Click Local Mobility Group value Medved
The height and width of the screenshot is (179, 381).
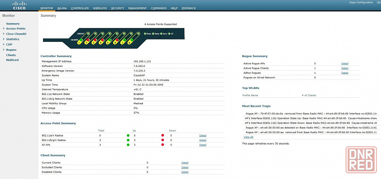138,103
